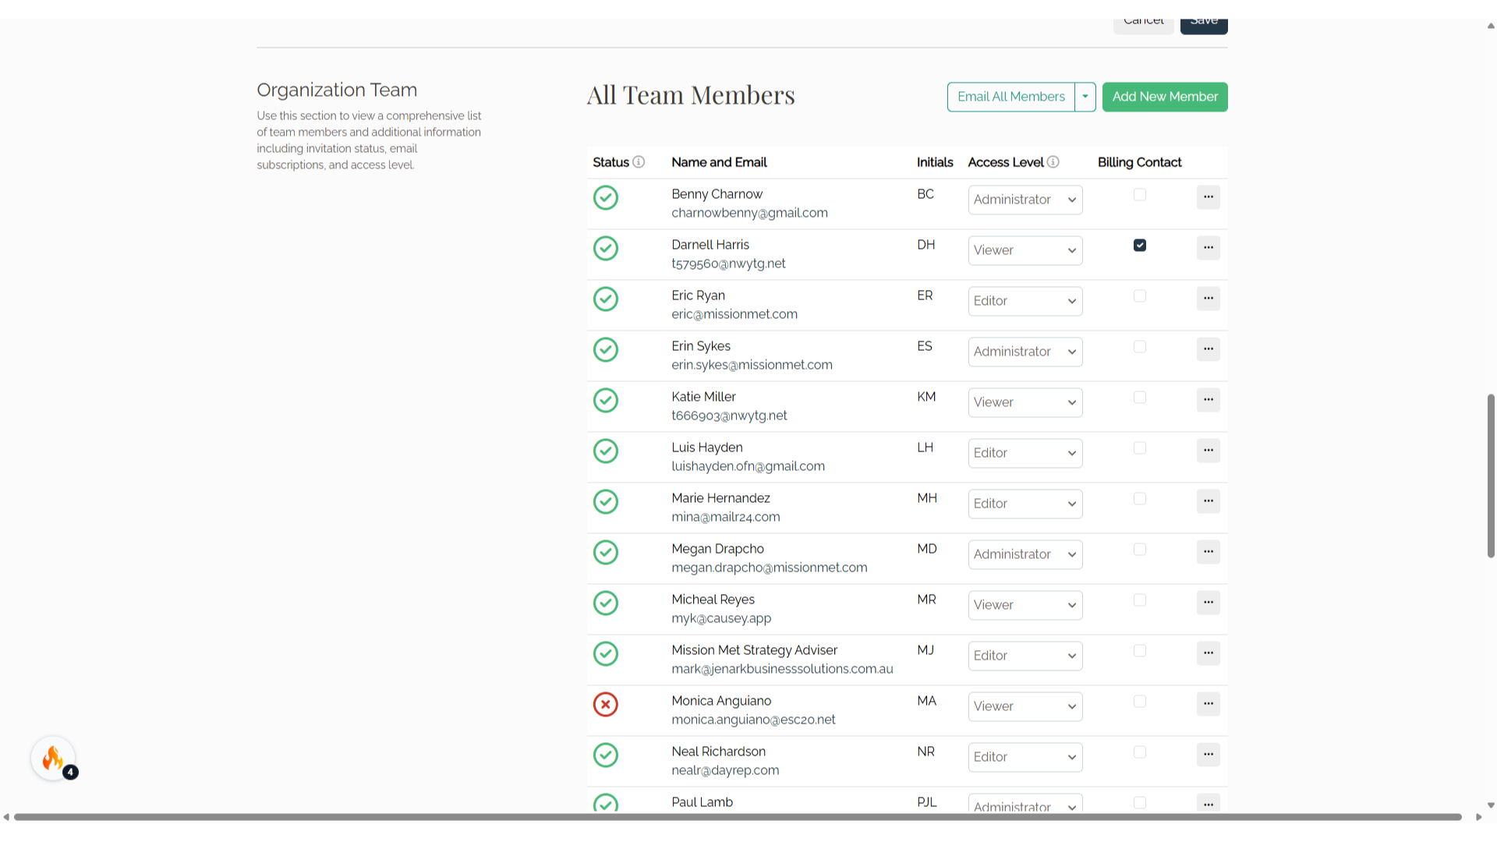Expand the Email All Members dropdown arrow
This screenshot has width=1497, height=842.
coord(1085,97)
